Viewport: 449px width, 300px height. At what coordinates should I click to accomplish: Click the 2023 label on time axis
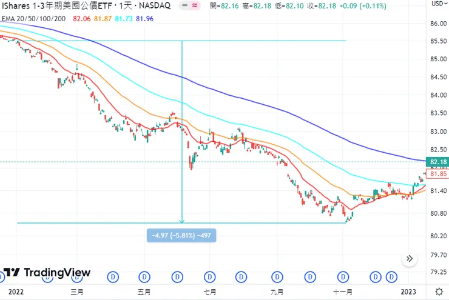click(x=408, y=292)
